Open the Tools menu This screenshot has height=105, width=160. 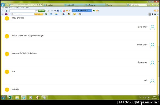coord(22,8)
